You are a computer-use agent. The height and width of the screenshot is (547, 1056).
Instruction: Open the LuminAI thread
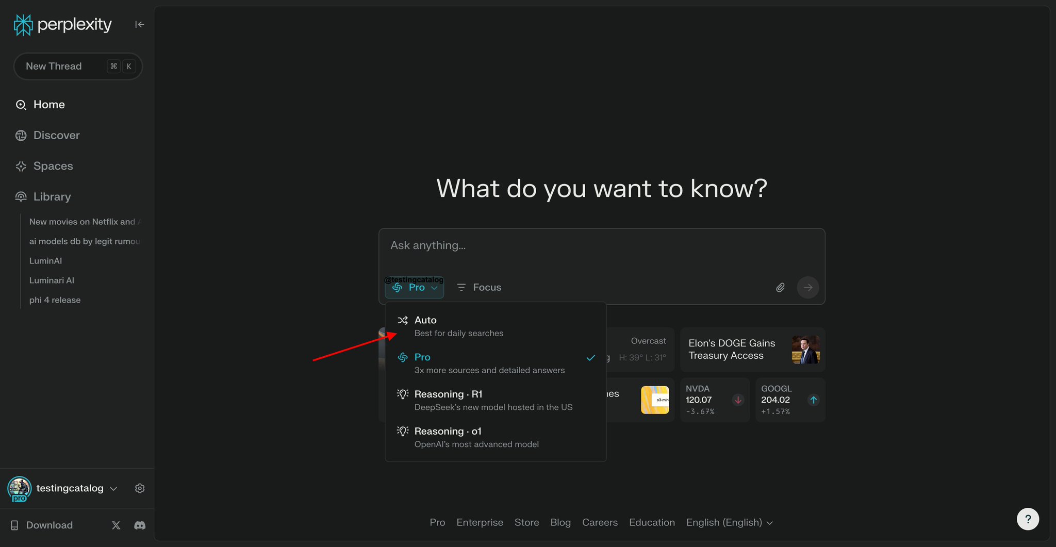(45, 261)
